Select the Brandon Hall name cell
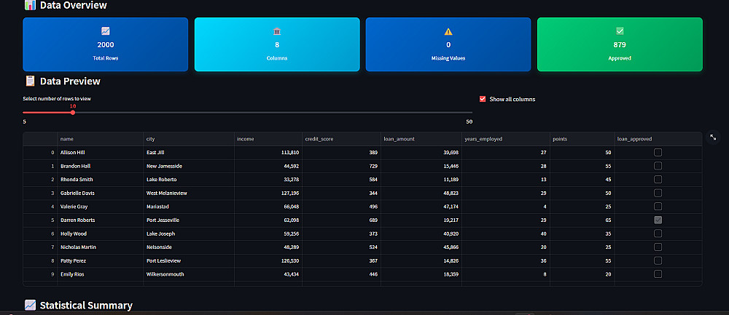The height and width of the screenshot is (315, 729). (101, 166)
